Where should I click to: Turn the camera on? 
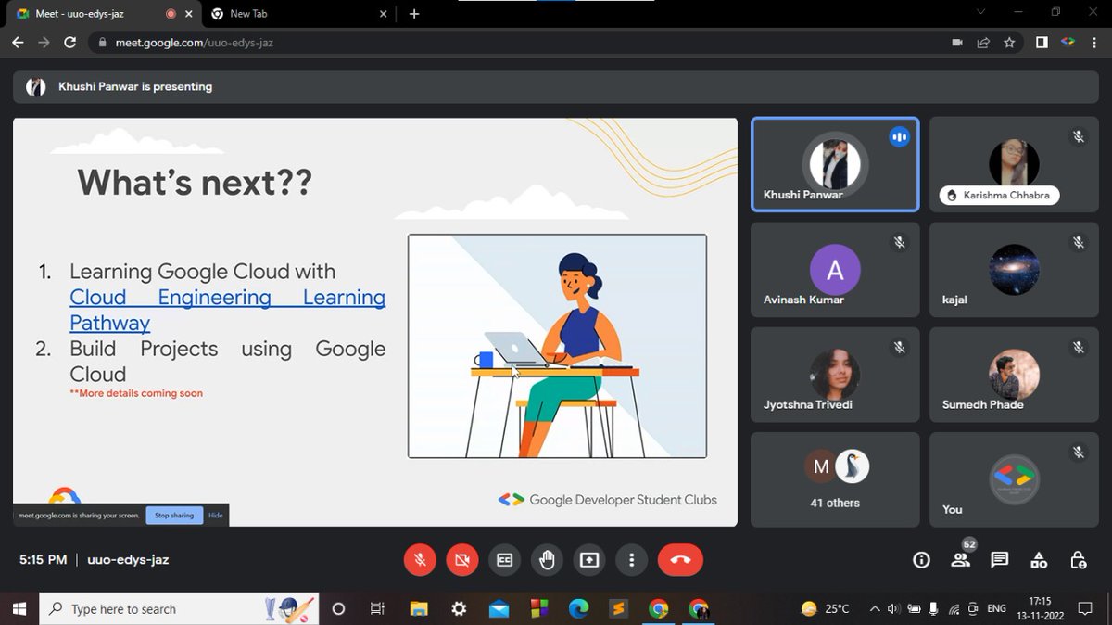(x=462, y=559)
